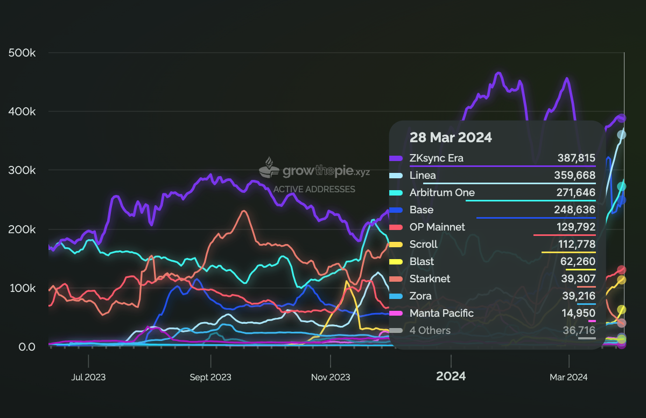This screenshot has height=418, width=646.
Task: Click the Zora label in the tooltip
Action: pos(420,296)
